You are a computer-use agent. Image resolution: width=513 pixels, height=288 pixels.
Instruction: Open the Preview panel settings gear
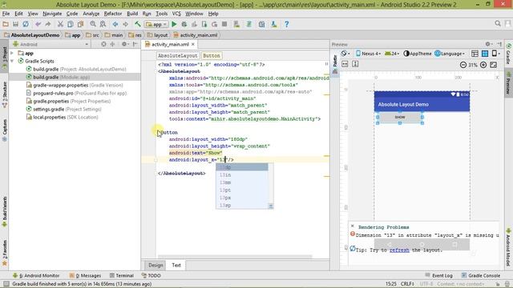coord(488,44)
